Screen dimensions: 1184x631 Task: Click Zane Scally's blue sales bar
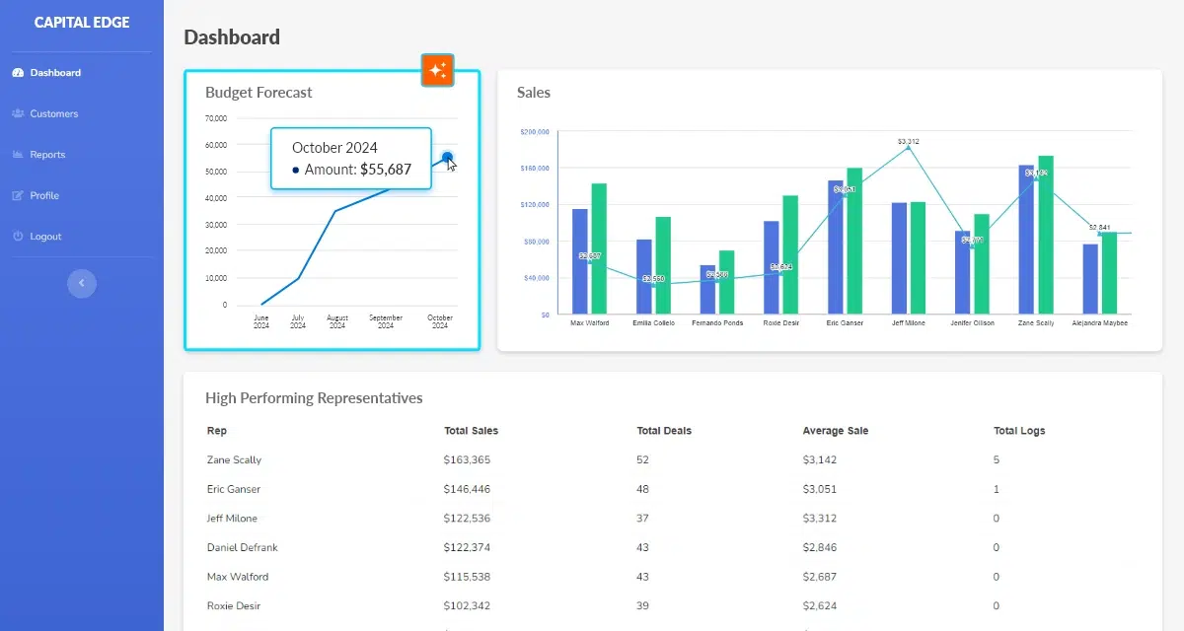[1026, 240]
